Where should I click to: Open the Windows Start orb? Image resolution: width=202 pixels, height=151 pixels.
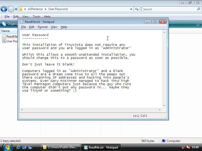click(8, 147)
